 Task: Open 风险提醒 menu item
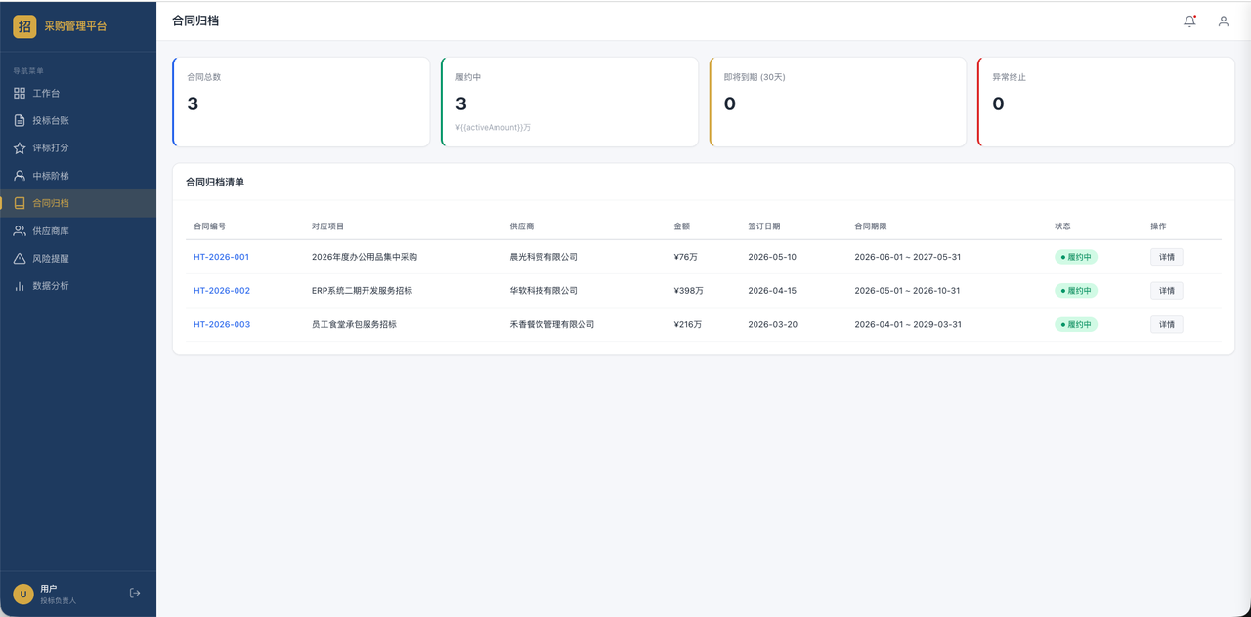click(x=78, y=259)
